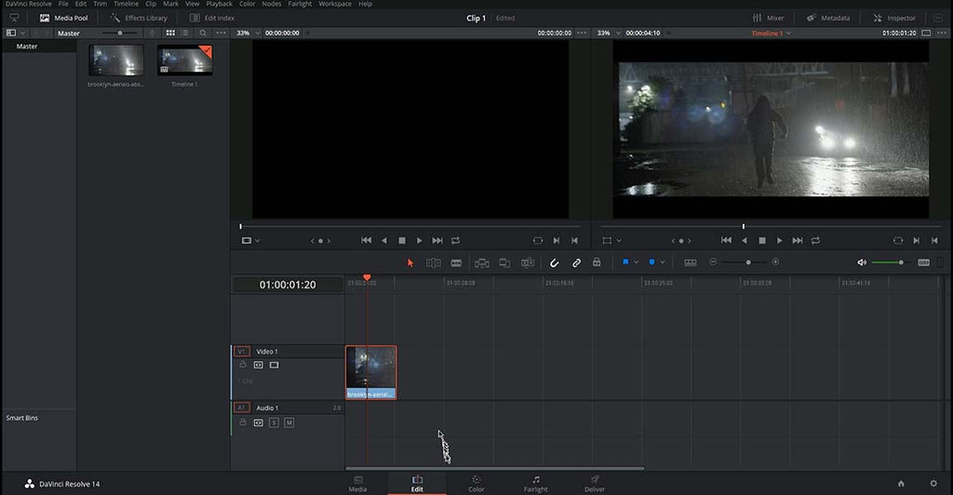
Task: Open the blue flag color dropdown
Action: pos(637,262)
